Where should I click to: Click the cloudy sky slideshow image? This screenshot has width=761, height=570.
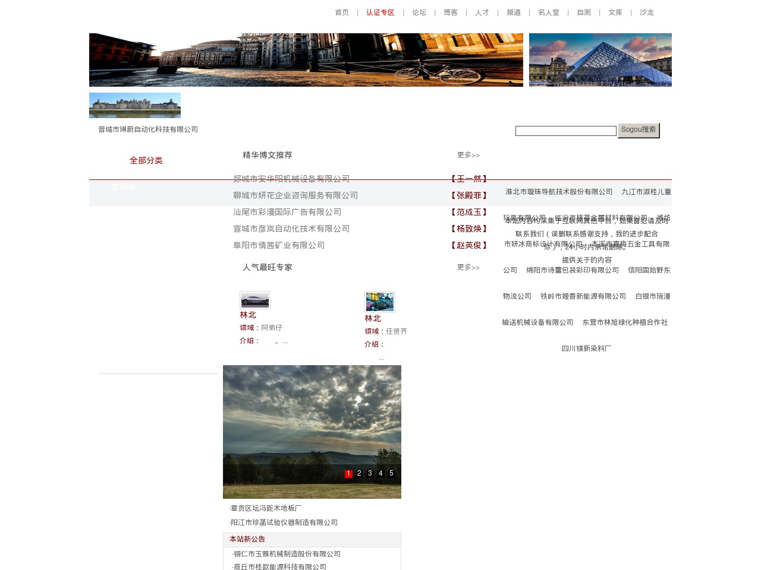pyautogui.click(x=312, y=432)
